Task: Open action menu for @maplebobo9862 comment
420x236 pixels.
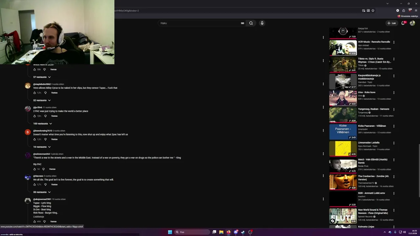Action: pos(323,84)
